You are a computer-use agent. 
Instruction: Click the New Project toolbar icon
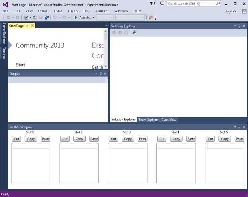click(26, 17)
